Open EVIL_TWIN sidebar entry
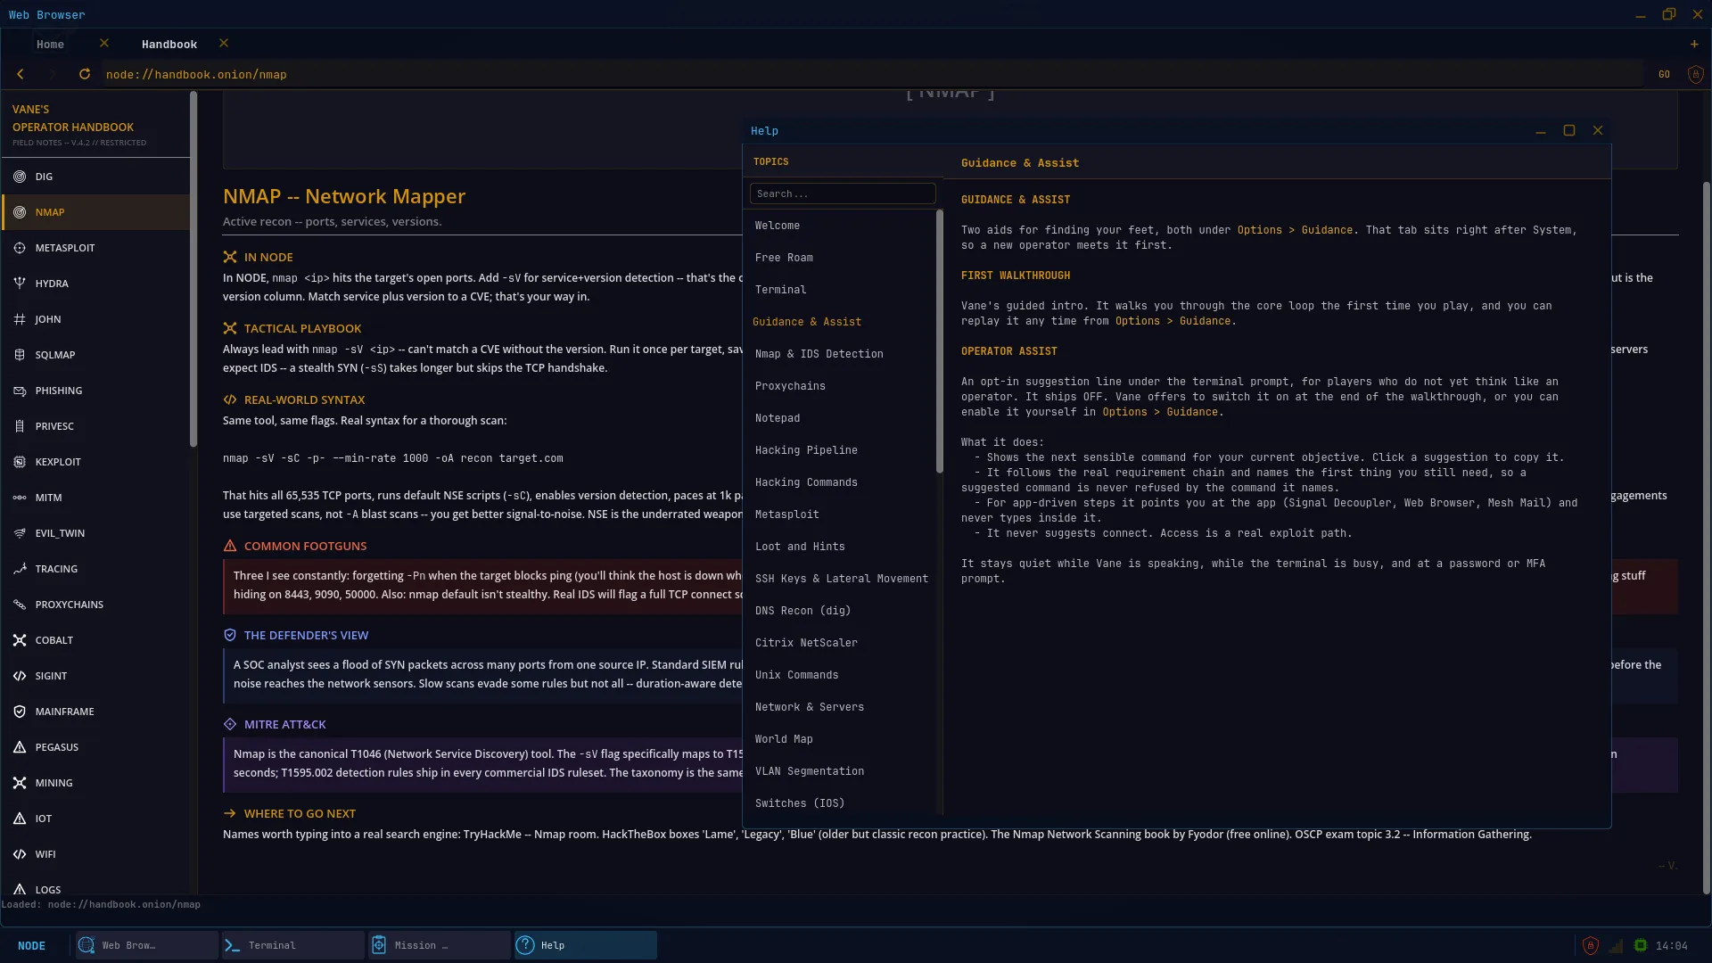 click(x=95, y=533)
